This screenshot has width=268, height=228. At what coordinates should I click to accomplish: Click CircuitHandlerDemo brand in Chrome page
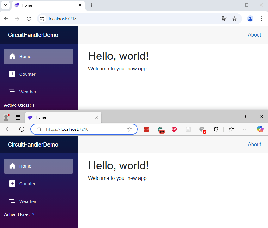33,35
